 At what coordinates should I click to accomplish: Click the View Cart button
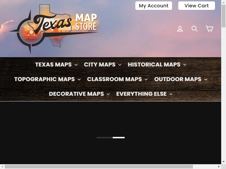point(196,6)
